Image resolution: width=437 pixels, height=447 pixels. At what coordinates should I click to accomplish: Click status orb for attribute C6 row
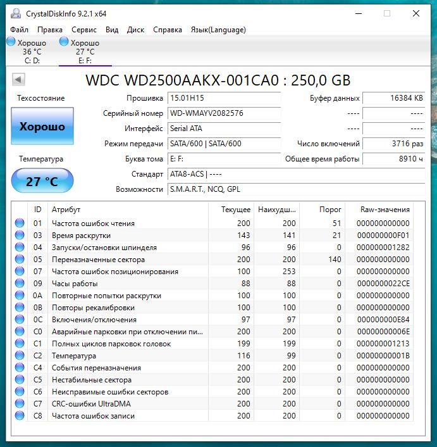[x=20, y=391]
